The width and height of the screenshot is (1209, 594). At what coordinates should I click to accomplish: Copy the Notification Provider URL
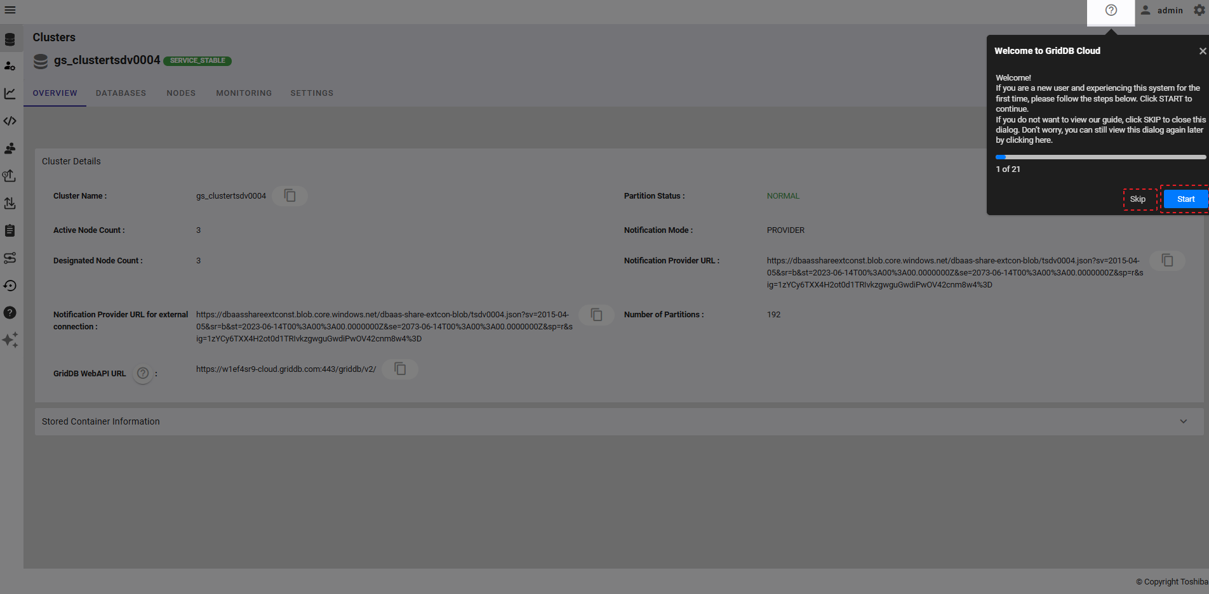click(1167, 260)
